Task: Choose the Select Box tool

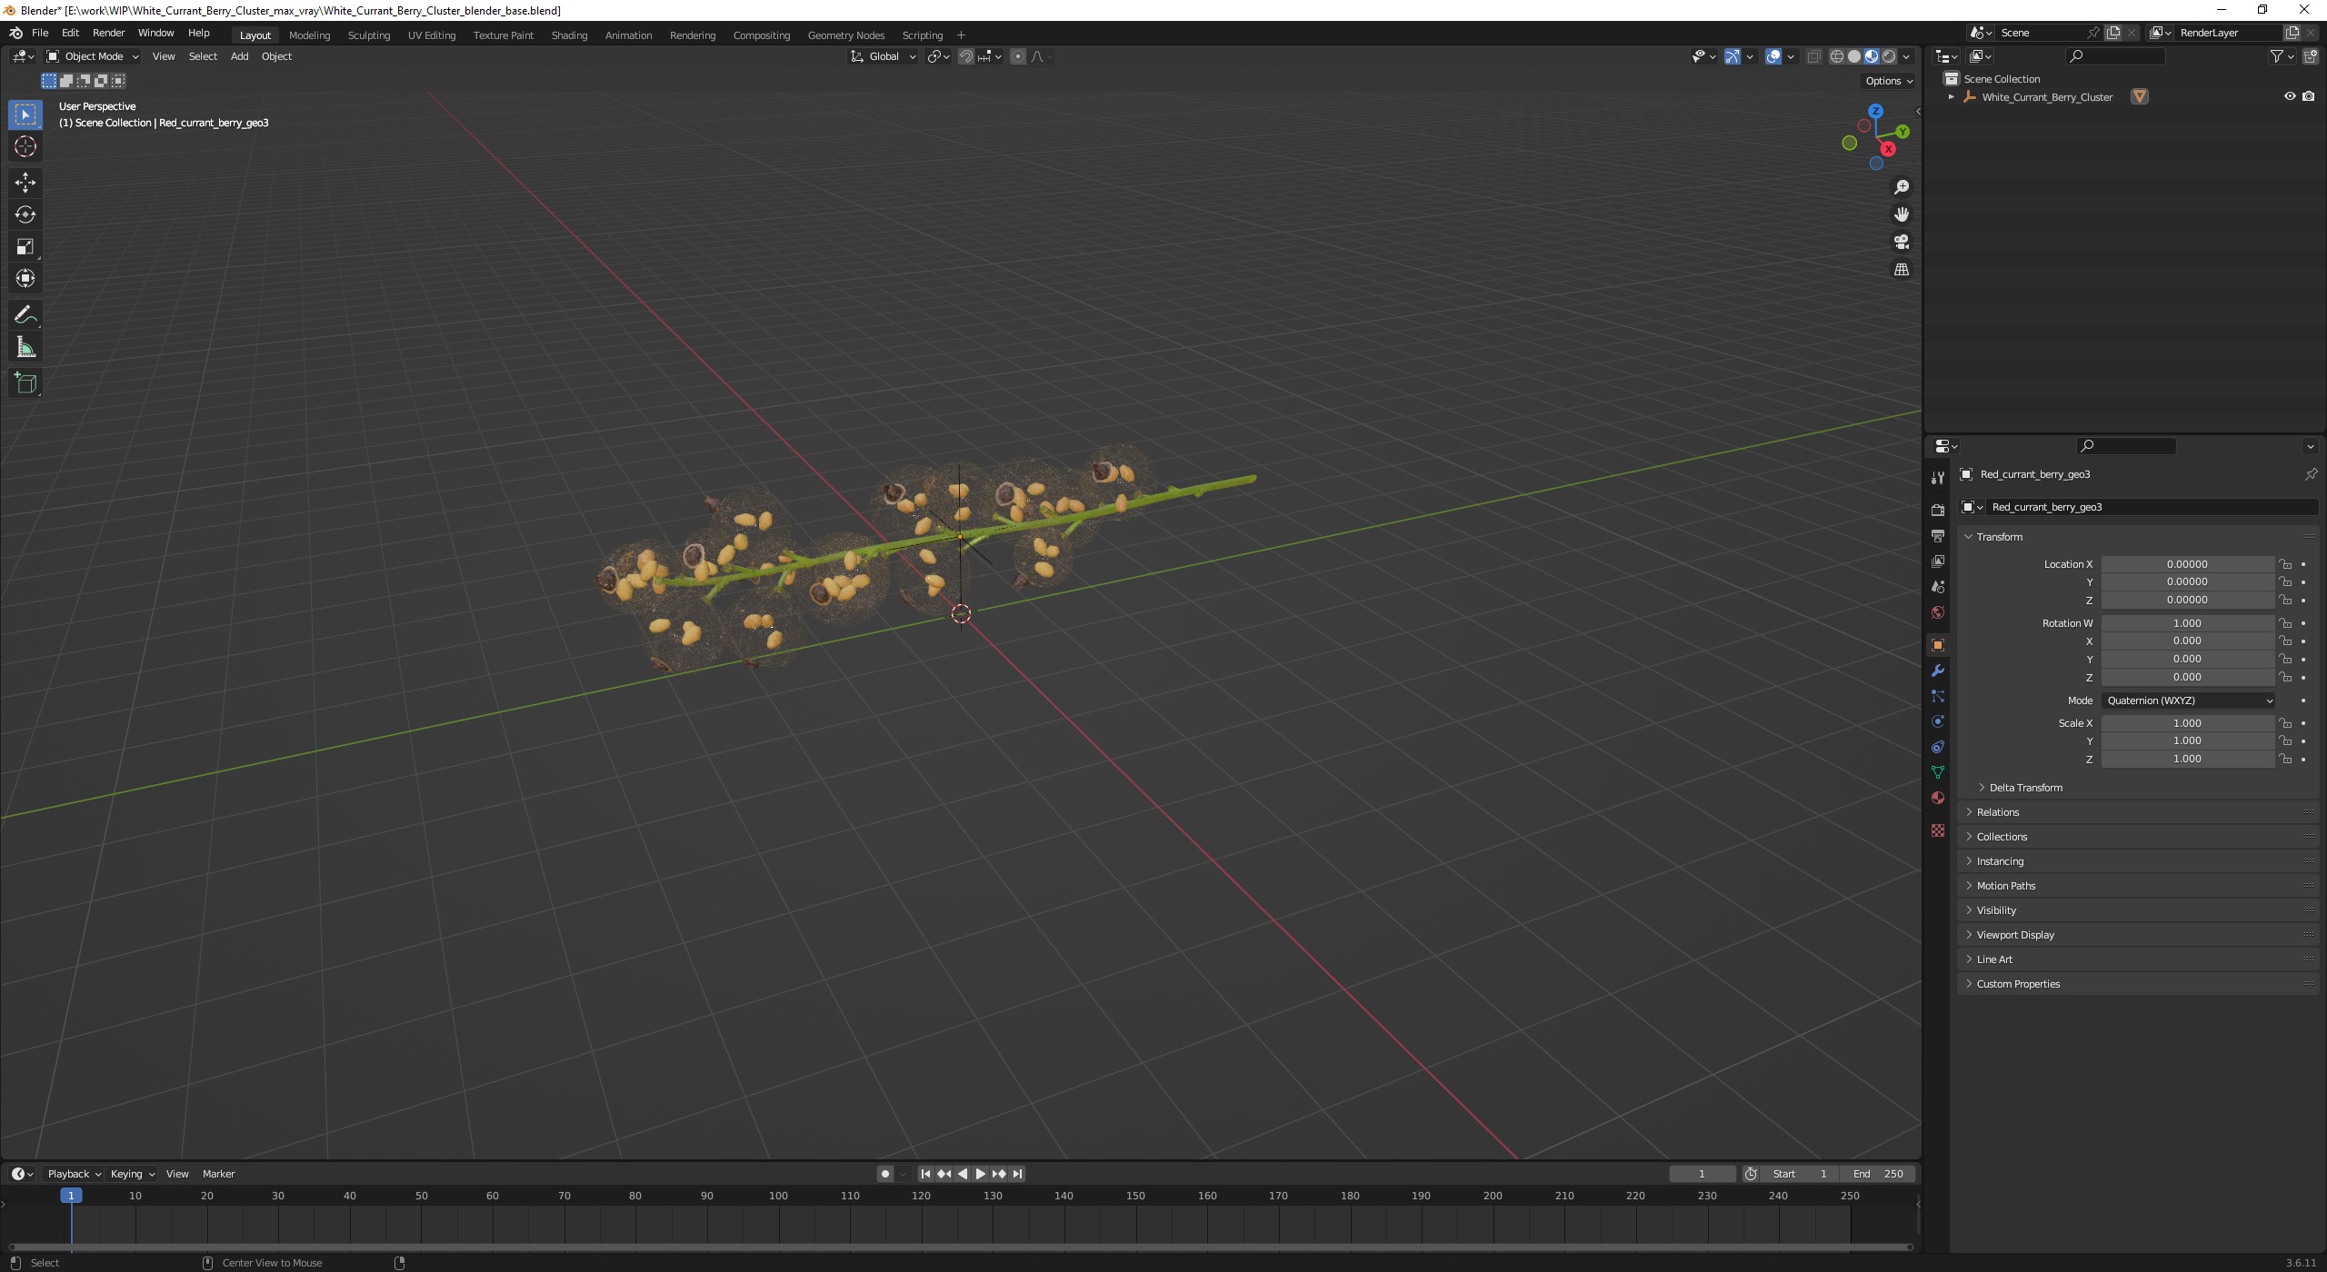Action: (x=25, y=114)
